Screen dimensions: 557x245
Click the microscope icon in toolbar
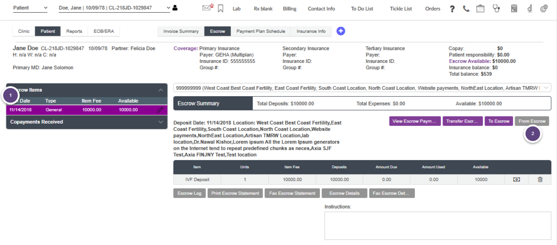(530, 8)
